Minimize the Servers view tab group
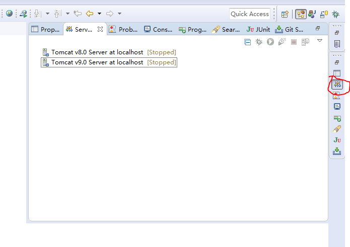Screen dimensions: 350x247 318,28
